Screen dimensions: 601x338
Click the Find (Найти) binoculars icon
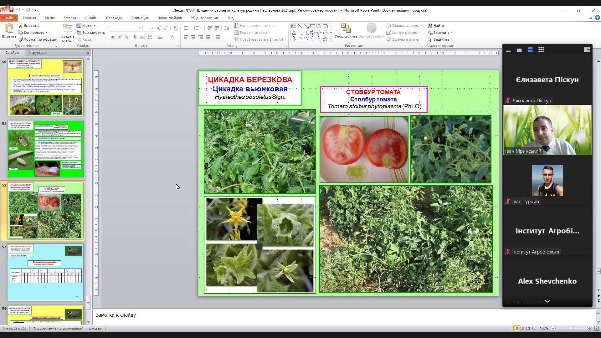[430, 26]
